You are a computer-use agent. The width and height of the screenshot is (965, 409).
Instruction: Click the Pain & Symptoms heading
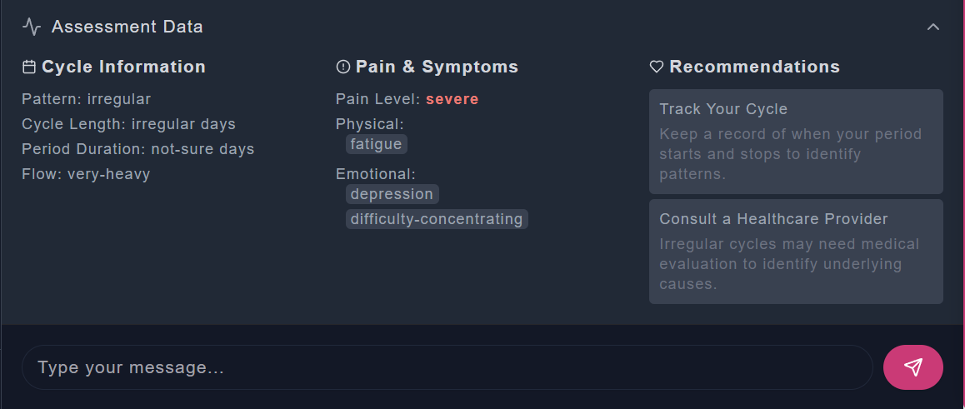[x=437, y=67]
